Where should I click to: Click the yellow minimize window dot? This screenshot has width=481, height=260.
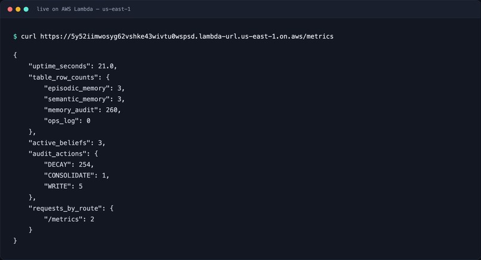coord(18,9)
